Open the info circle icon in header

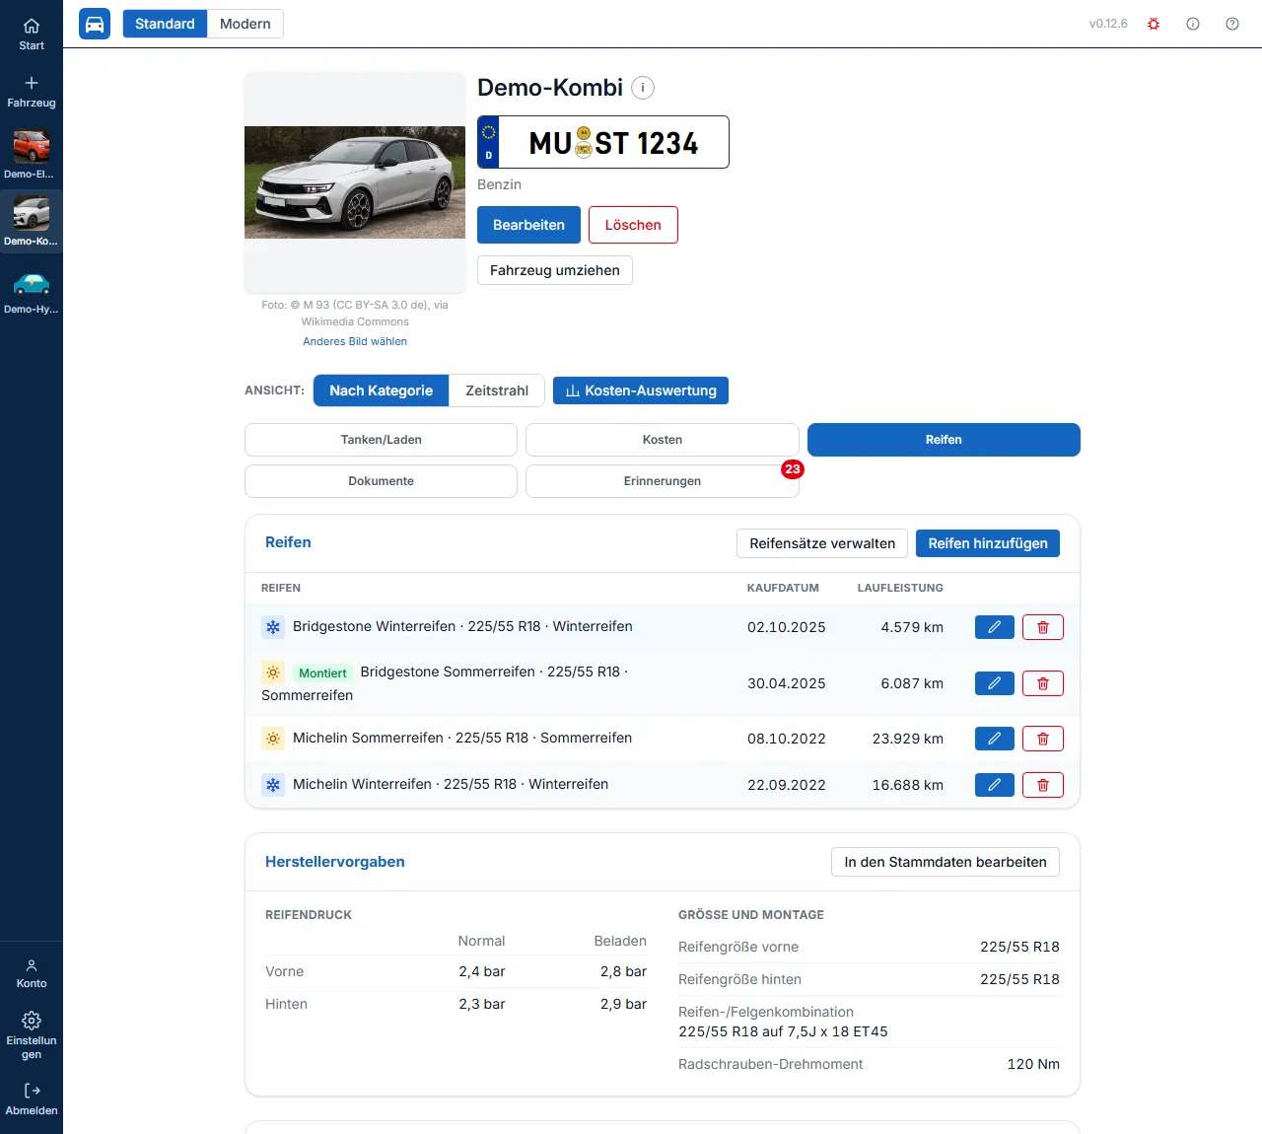click(1193, 24)
